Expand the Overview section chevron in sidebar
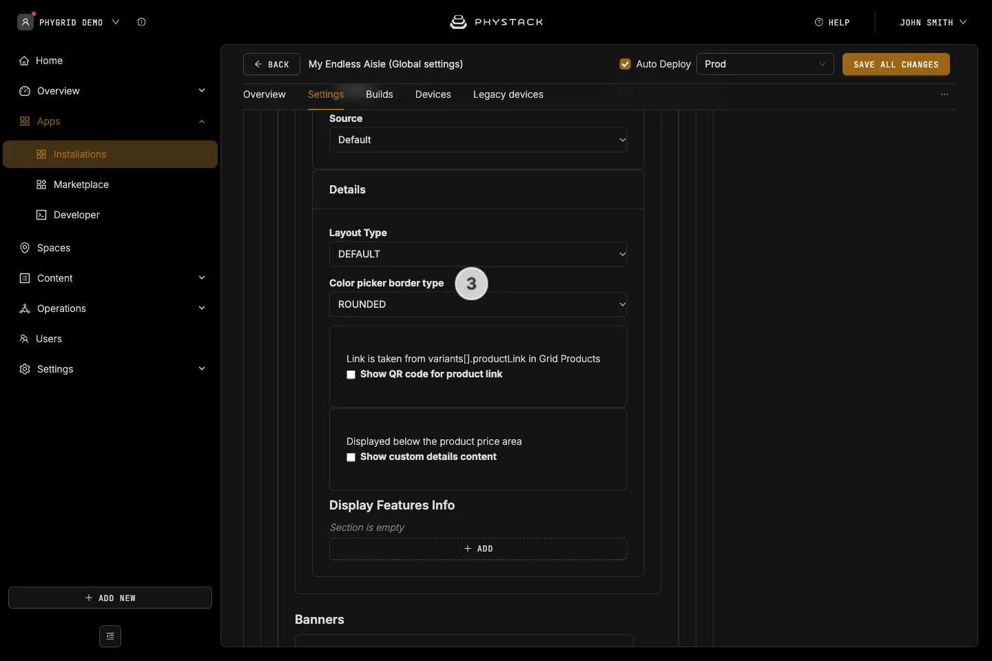This screenshot has height=661, width=992. click(202, 91)
